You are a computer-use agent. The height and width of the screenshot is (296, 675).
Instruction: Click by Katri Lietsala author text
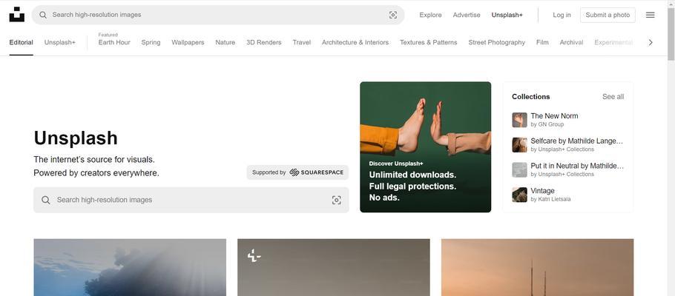click(x=550, y=199)
